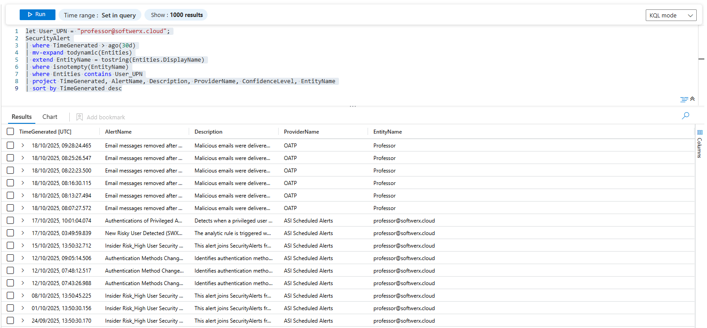707x328 pixels.
Task: Expand the 15/10/2025 Insider Risk row details
Action: click(x=23, y=245)
